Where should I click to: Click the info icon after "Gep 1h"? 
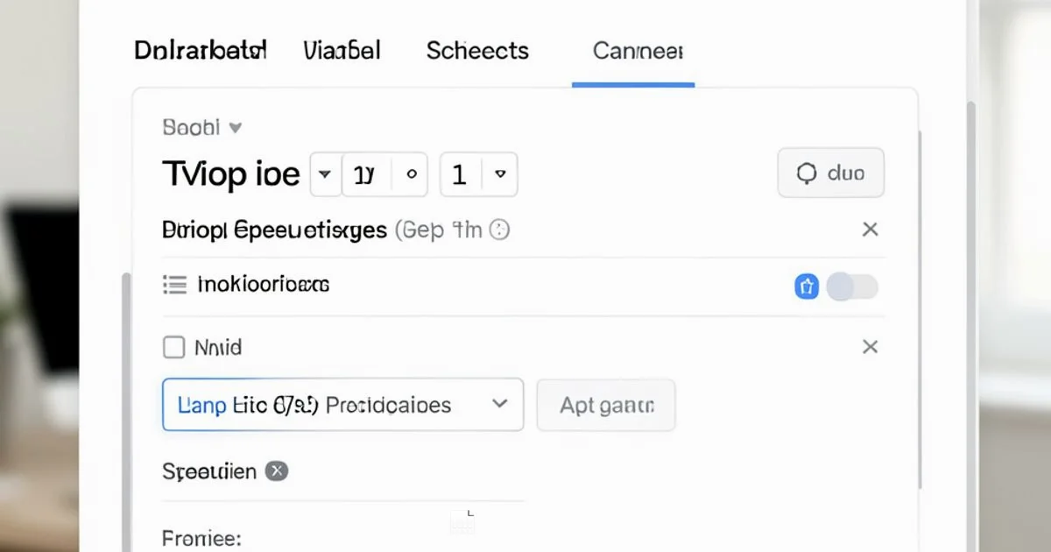pos(499,230)
